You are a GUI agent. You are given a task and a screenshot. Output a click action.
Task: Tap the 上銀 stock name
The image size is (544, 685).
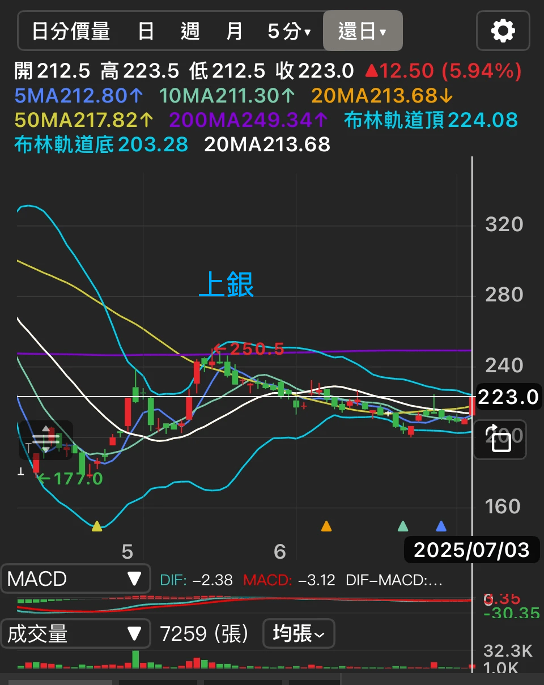[226, 284]
